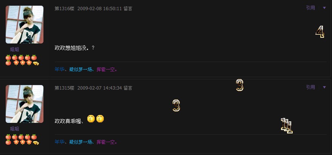
Task: Expand the dropdown arrow on post 1316
Action: (324, 8)
